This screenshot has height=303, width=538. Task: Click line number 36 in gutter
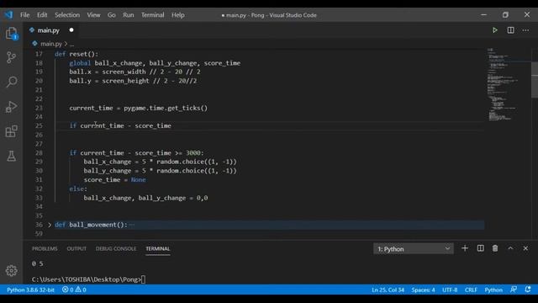pos(40,225)
